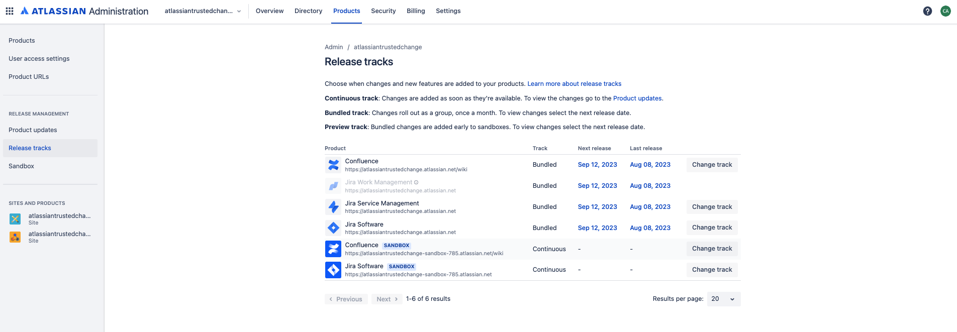957x332 pixels.
Task: Go to the Security tab
Action: pos(383,11)
